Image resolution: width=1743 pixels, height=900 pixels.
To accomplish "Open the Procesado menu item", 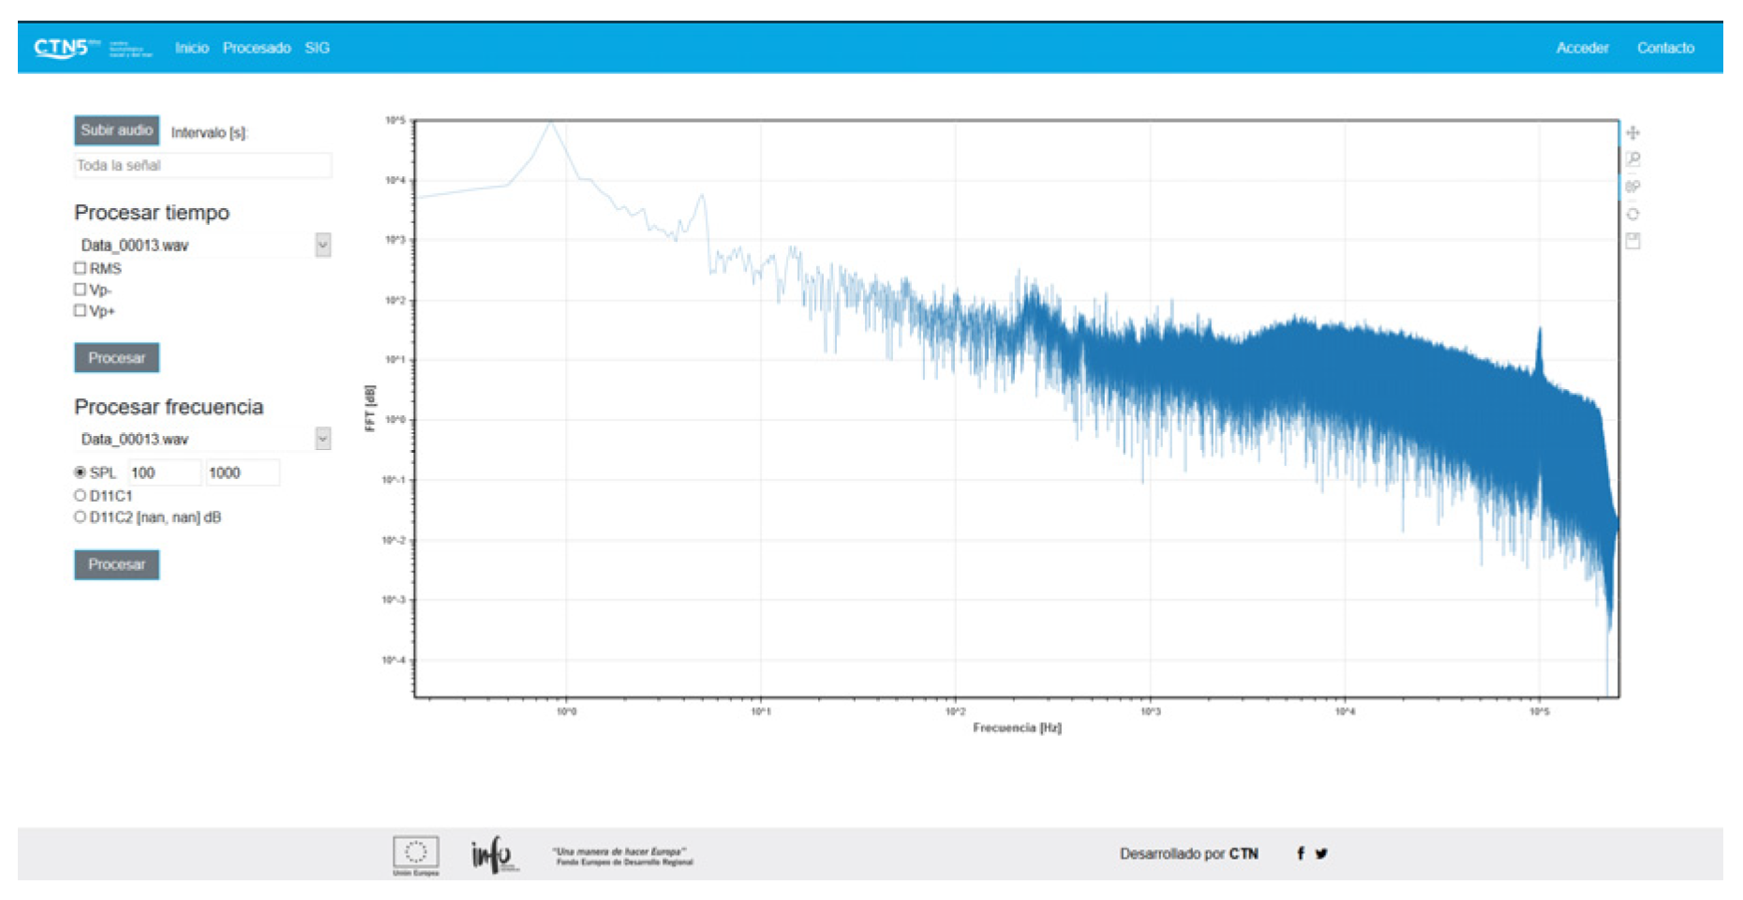I will click(256, 48).
